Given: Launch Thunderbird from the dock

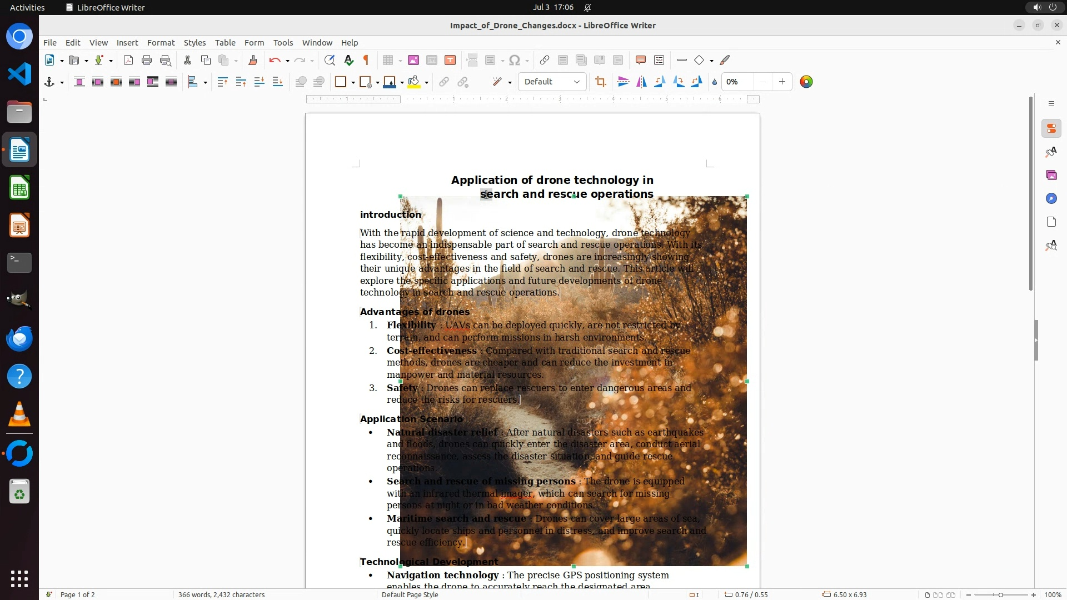Looking at the screenshot, I should coord(19,338).
